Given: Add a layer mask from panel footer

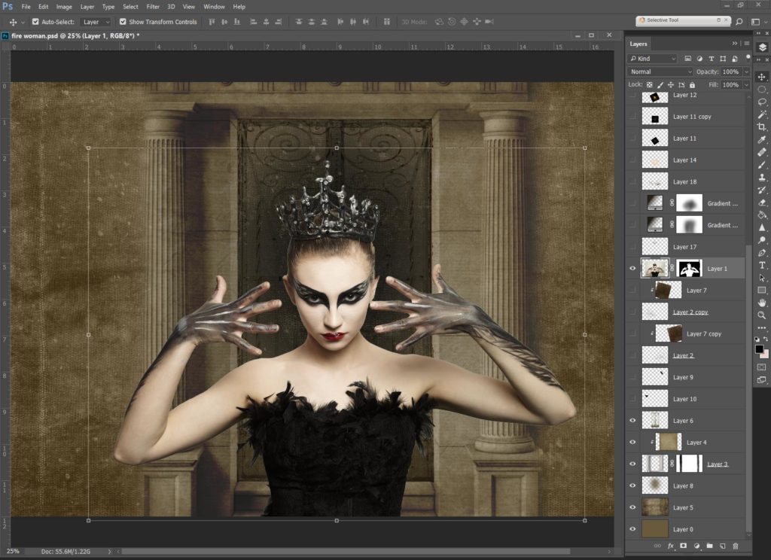Looking at the screenshot, I should coord(684,546).
